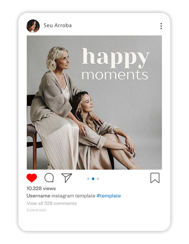The image size is (189, 244).
Task: Open the profile picture avatar
Action: [x=33, y=26]
